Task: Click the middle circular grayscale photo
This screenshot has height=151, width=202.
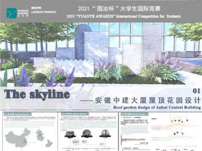Action: (x=87, y=134)
